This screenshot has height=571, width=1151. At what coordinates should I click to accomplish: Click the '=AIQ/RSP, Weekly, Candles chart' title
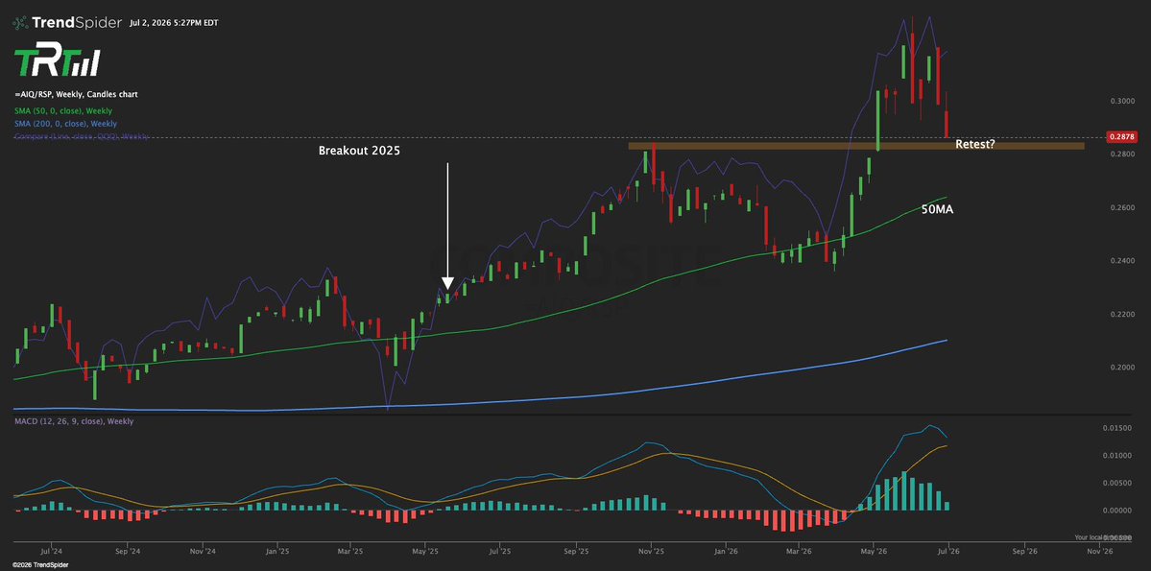[x=77, y=95]
